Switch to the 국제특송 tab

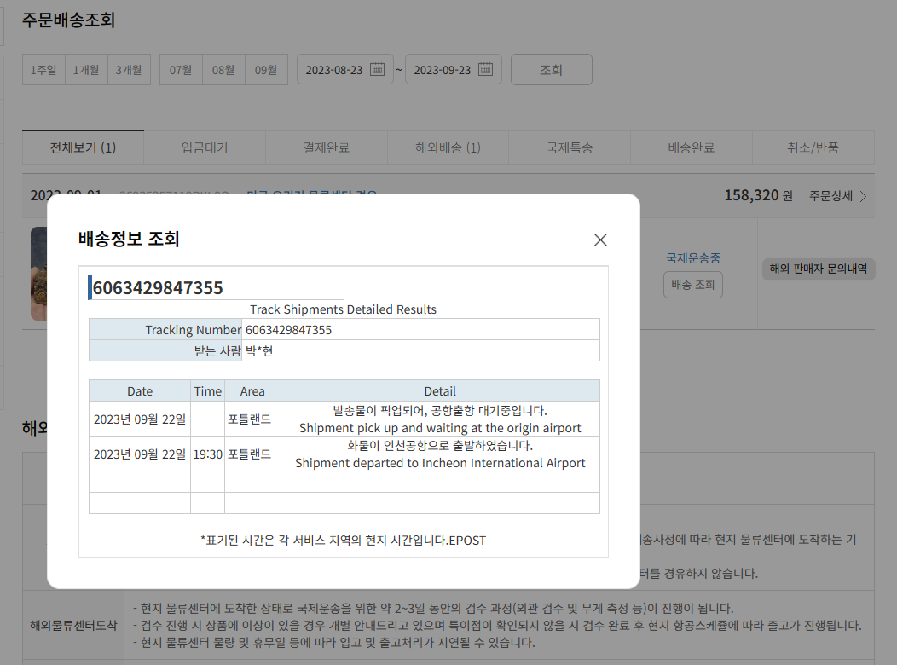click(x=570, y=147)
